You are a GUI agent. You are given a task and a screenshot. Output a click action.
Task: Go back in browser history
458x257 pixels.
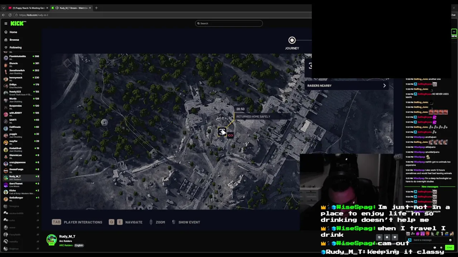[x=4, y=15]
